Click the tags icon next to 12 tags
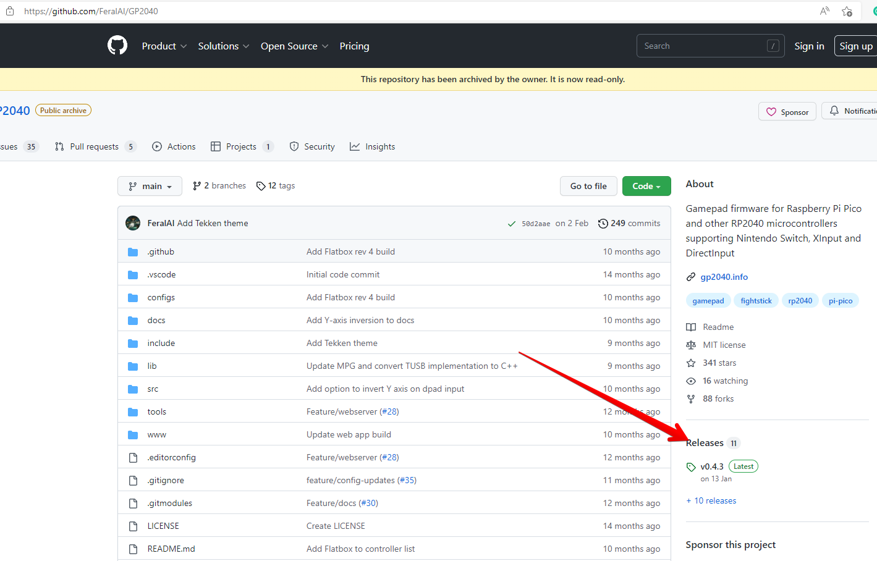The height and width of the screenshot is (561, 877). click(x=261, y=186)
